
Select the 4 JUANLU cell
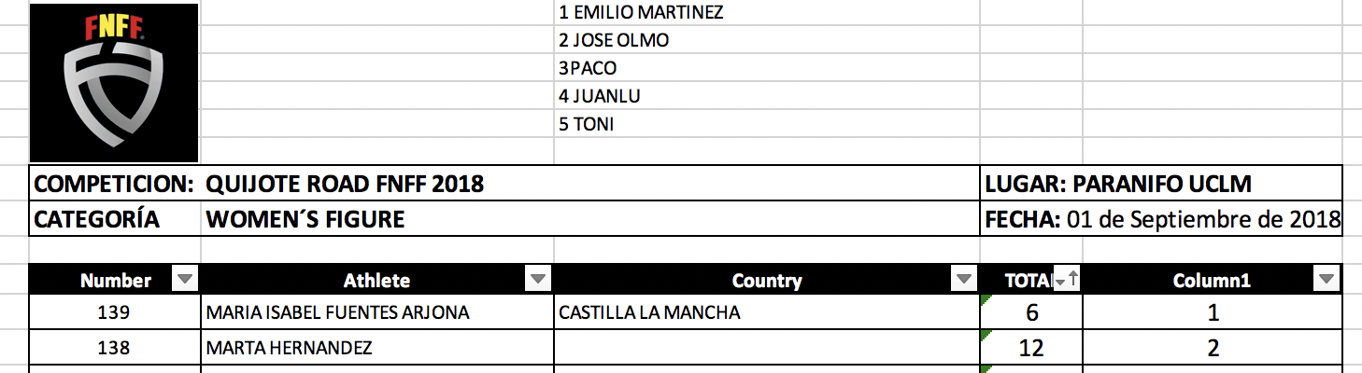point(600,96)
